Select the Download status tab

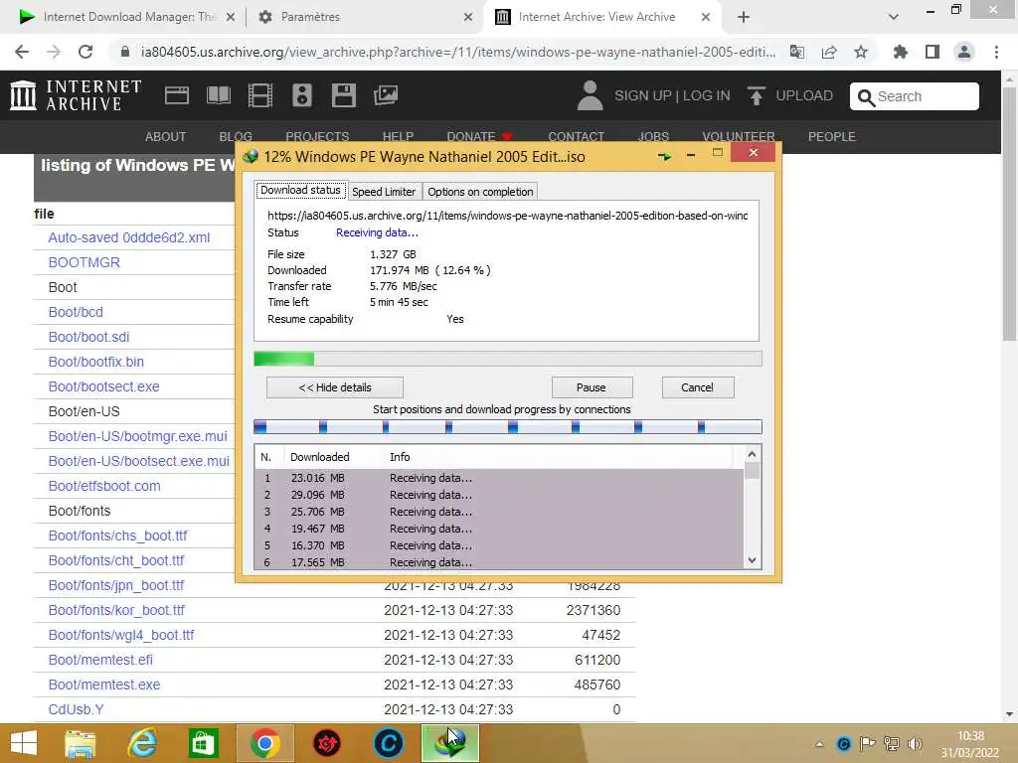[300, 190]
